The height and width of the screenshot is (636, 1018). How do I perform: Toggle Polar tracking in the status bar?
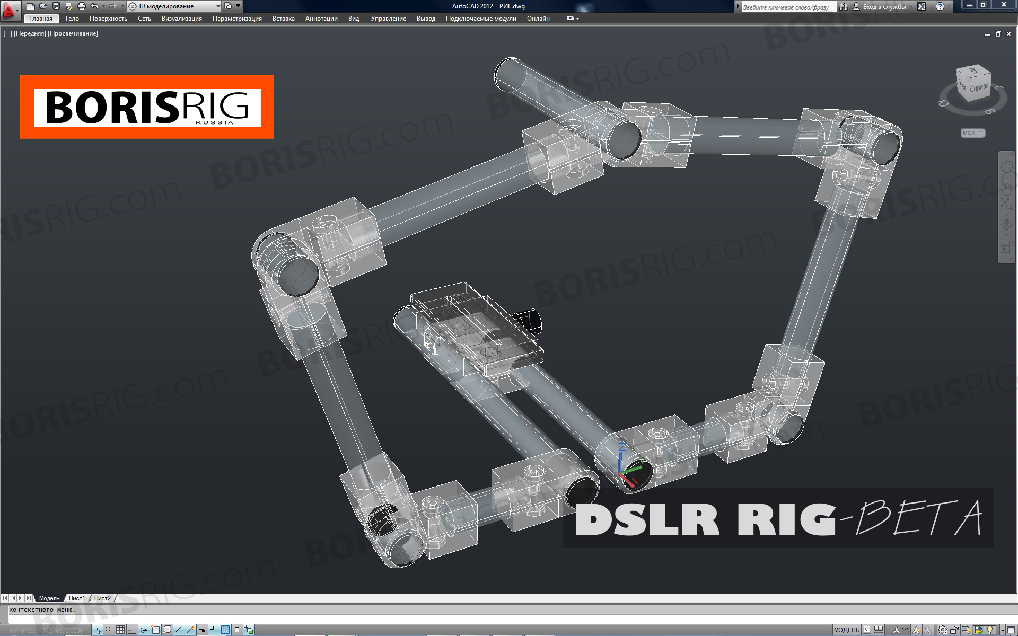[144, 630]
